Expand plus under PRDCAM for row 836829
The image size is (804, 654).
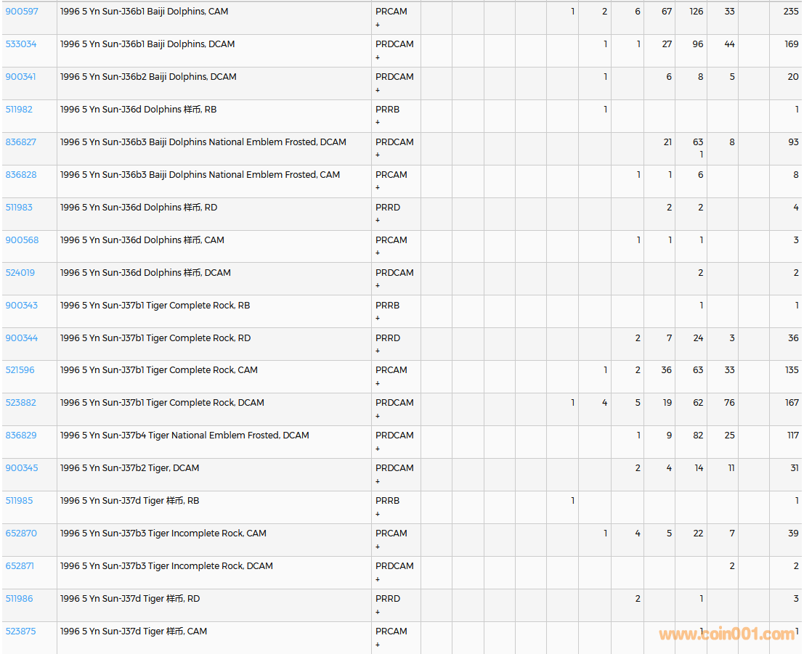pyautogui.click(x=378, y=449)
